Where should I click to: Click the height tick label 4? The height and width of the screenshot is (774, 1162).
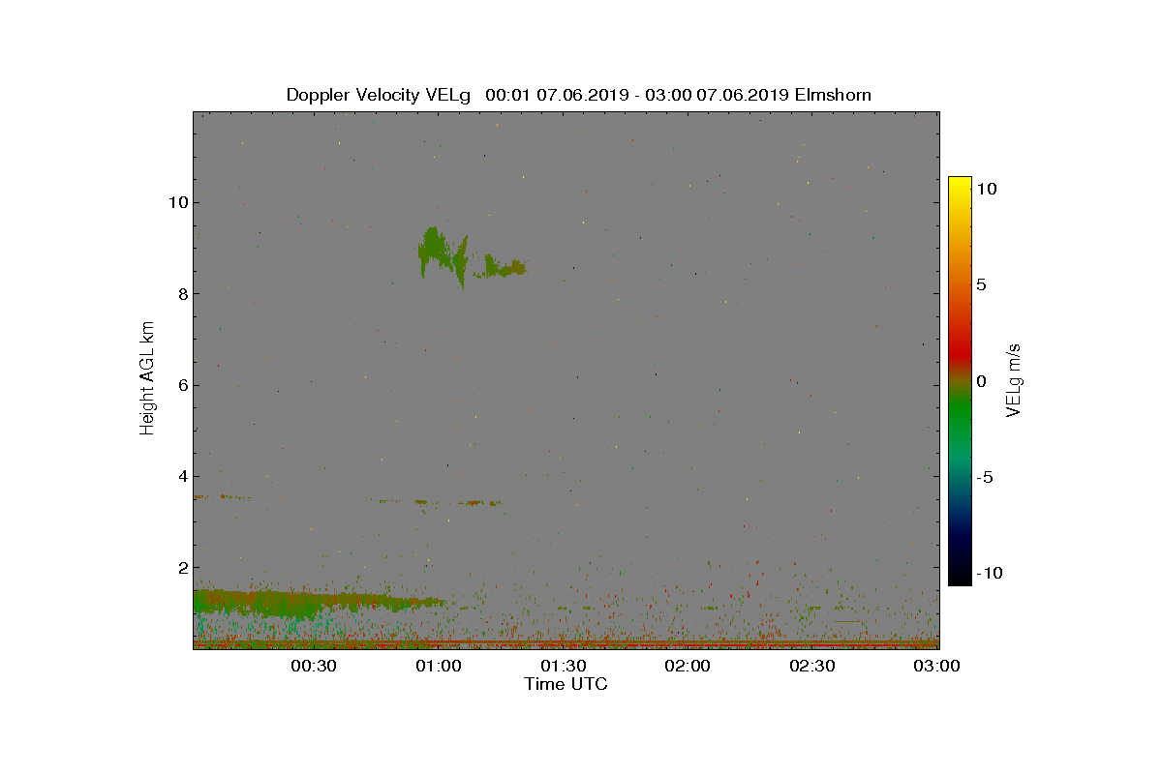[182, 476]
